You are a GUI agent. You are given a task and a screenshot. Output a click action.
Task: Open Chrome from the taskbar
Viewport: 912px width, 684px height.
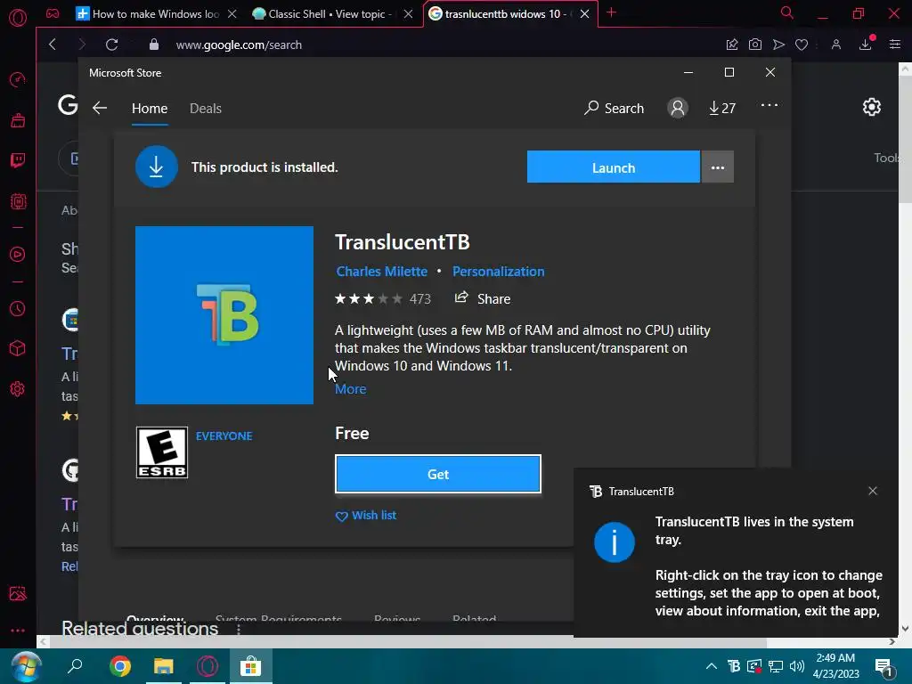(120, 666)
